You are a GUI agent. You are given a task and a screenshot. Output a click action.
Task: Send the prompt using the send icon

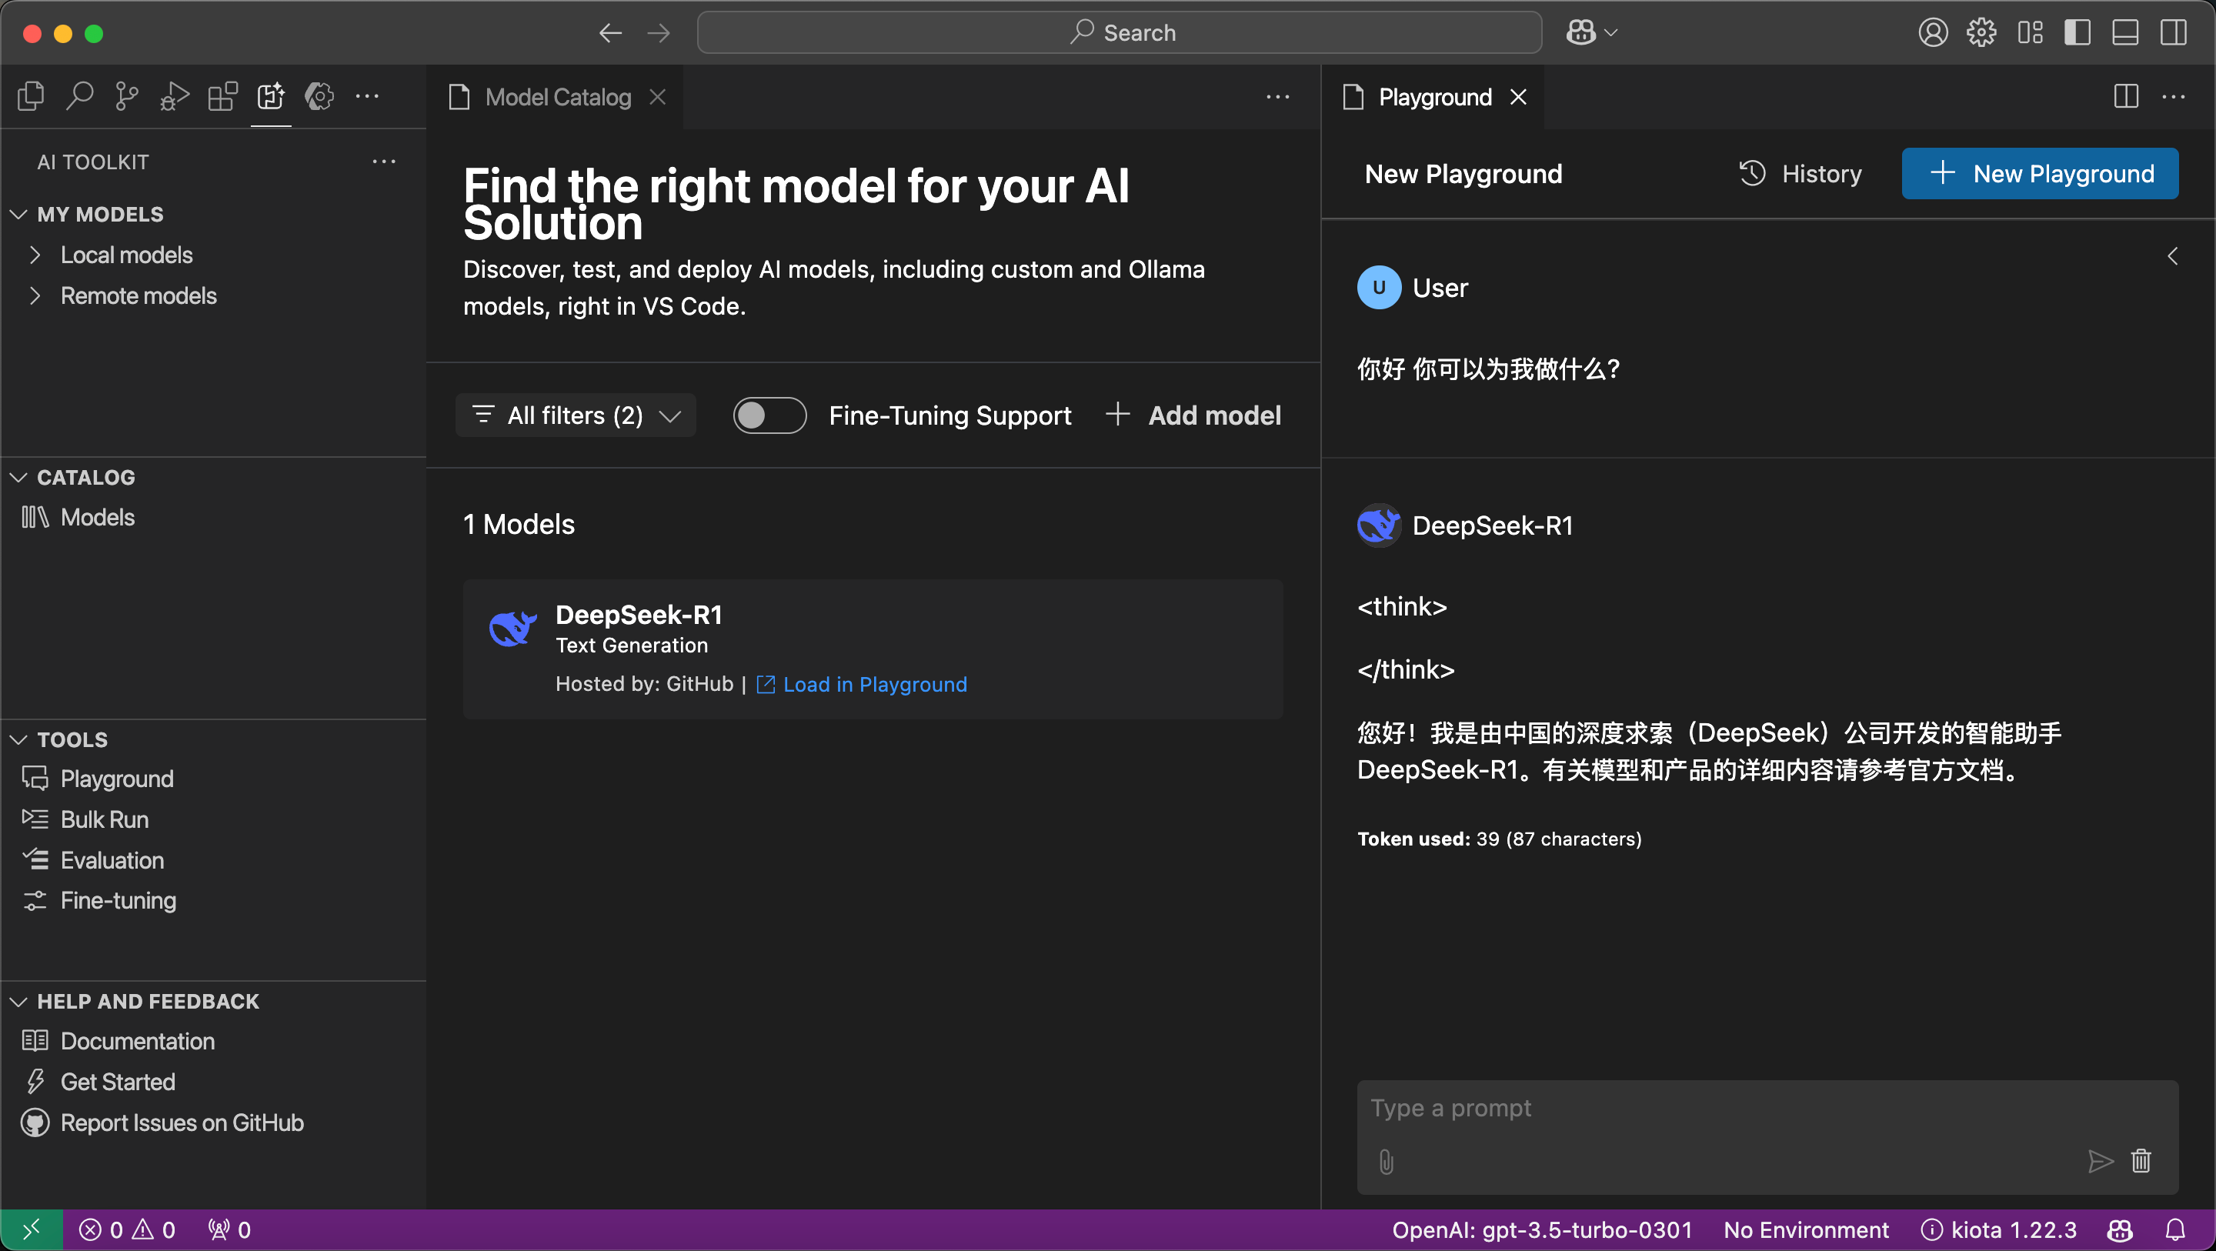coord(2101,1162)
